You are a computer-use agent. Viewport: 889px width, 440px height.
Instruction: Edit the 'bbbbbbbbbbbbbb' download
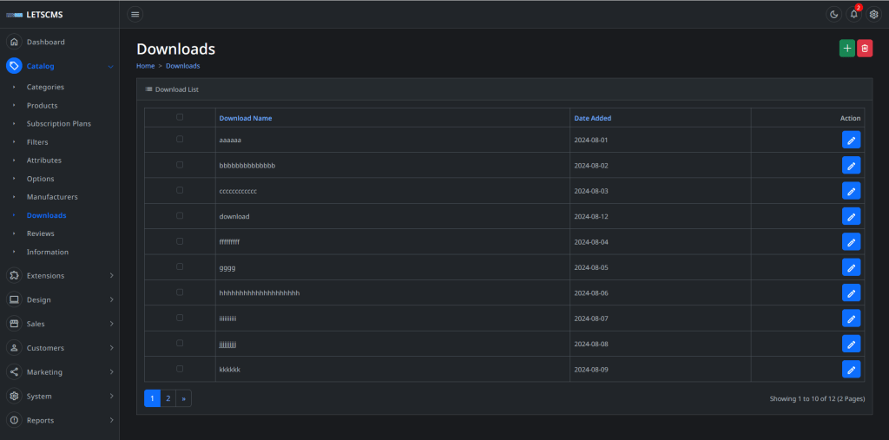coord(851,166)
